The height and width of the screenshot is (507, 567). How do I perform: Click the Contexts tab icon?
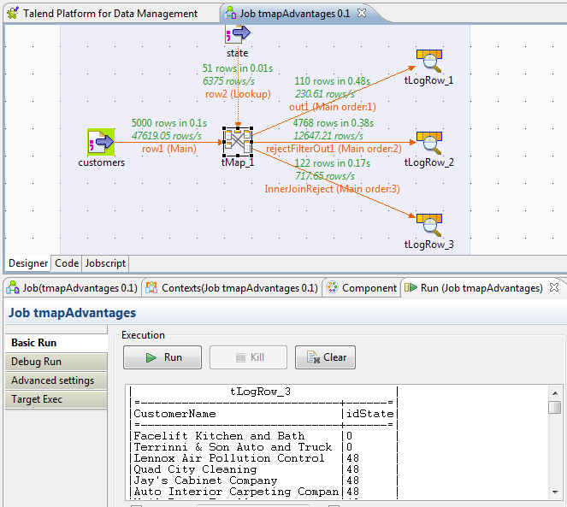151,288
